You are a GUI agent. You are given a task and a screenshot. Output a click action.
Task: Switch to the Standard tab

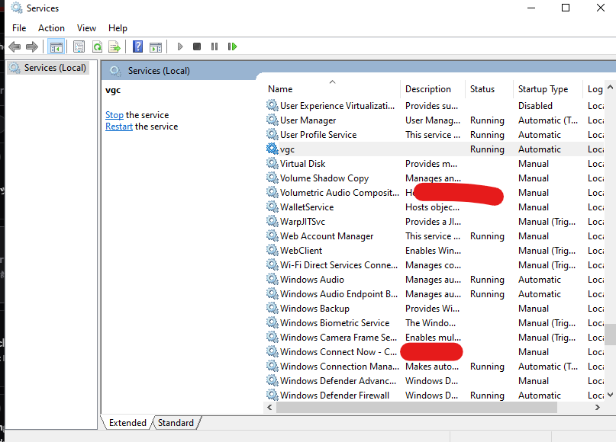coord(176,423)
